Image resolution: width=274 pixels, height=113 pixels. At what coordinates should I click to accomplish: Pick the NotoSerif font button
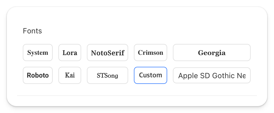tap(107, 53)
